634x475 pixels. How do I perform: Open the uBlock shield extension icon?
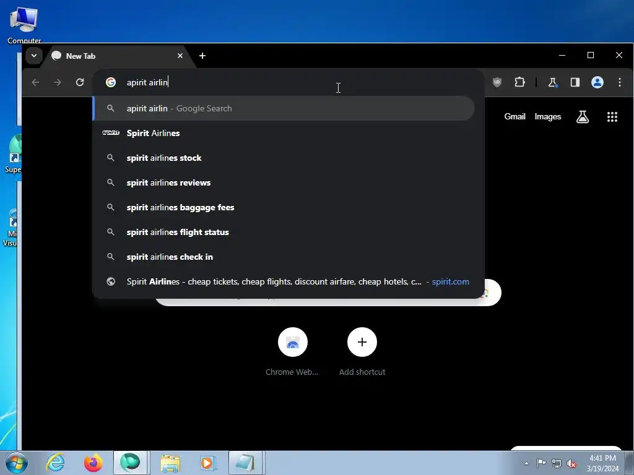[x=497, y=82]
